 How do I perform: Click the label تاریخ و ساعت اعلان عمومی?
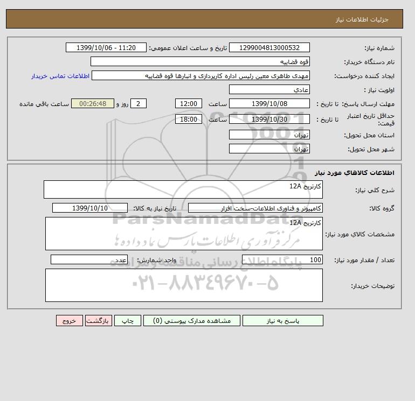coord(188,48)
